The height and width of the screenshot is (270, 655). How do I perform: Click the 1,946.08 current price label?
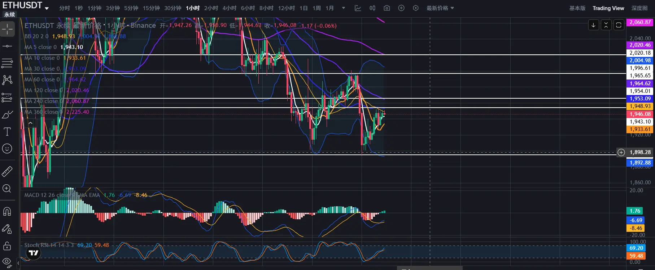coord(640,114)
